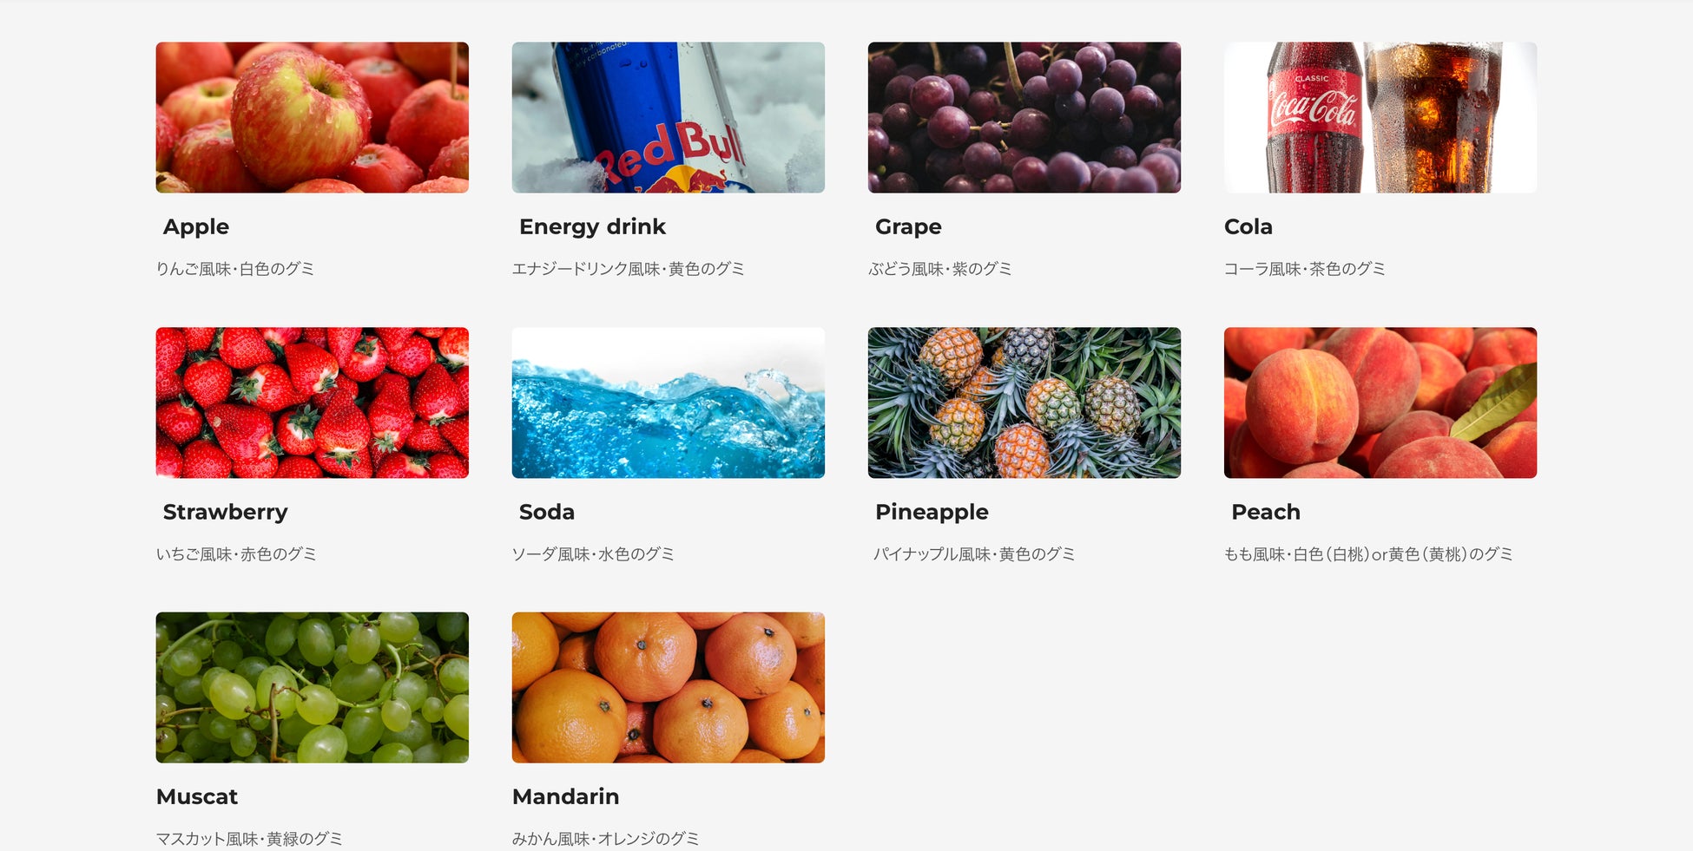
Task: Select the green muscat grapes image
Action: [312, 688]
